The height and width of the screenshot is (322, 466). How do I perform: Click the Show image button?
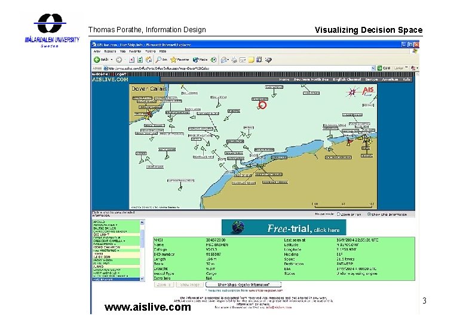(x=189, y=284)
